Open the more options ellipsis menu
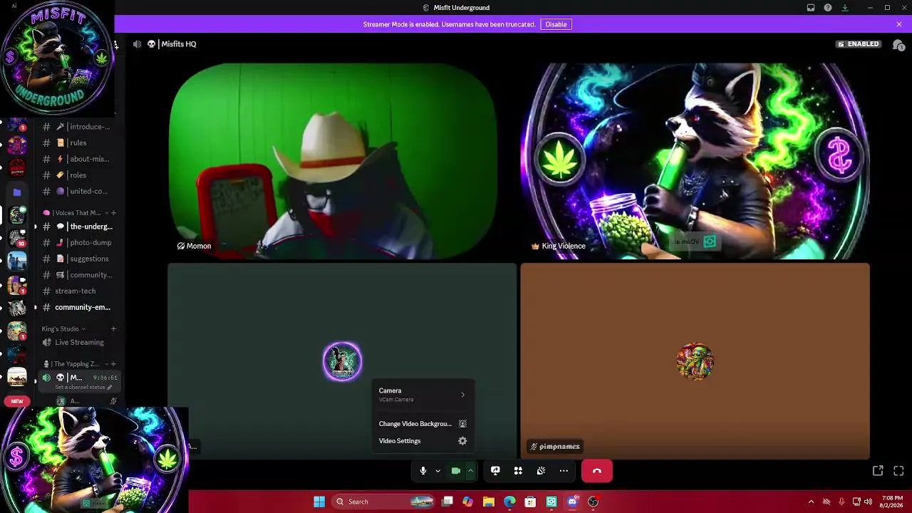Image resolution: width=912 pixels, height=513 pixels. click(564, 471)
